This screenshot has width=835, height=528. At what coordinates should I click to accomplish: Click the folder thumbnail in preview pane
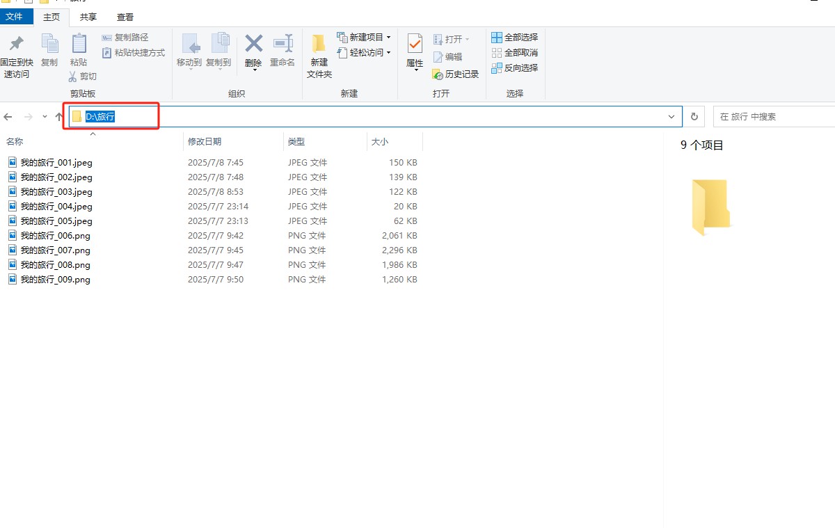(711, 207)
